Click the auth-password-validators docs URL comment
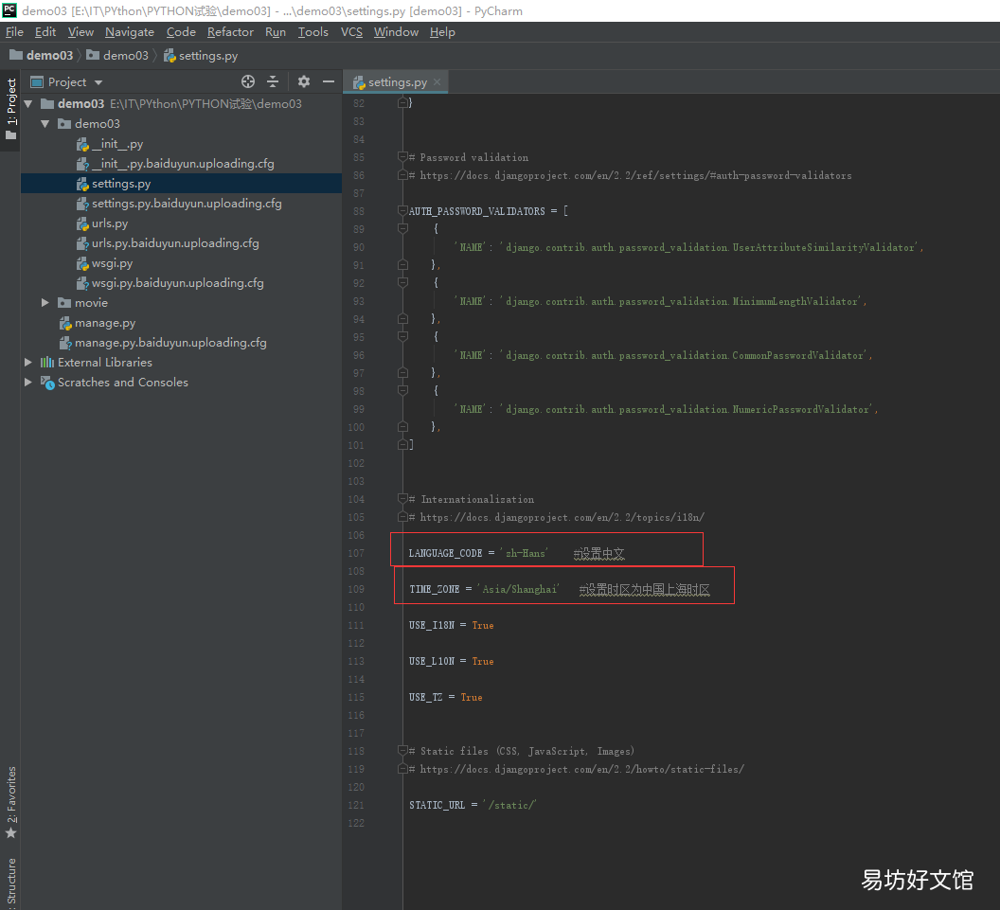Screen dimensions: 1000x910 tap(630, 175)
